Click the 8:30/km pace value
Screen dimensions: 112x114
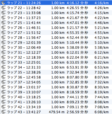[102, 87]
